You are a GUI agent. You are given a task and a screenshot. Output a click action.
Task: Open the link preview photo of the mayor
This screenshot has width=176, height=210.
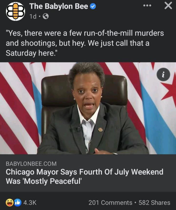88,108
